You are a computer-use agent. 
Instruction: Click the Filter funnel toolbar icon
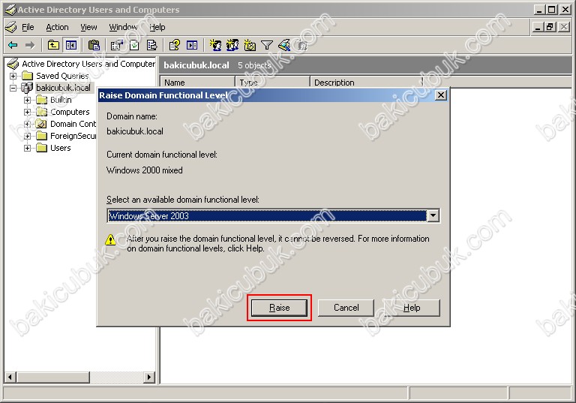click(x=267, y=45)
